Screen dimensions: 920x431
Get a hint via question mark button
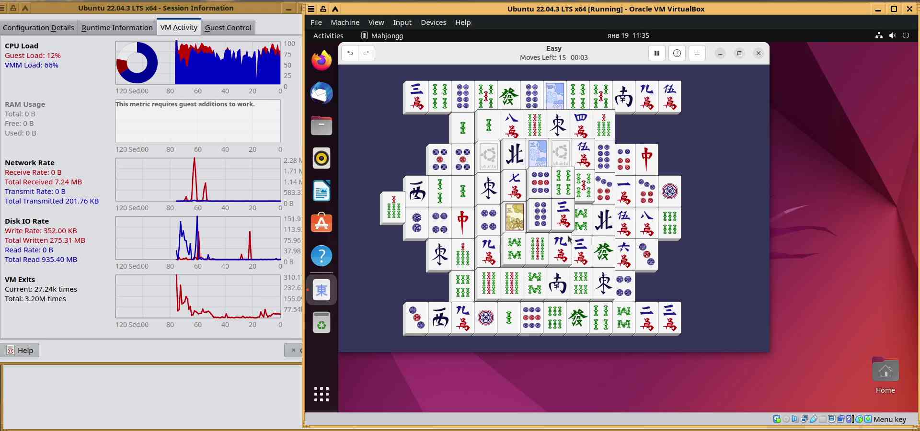pos(677,53)
